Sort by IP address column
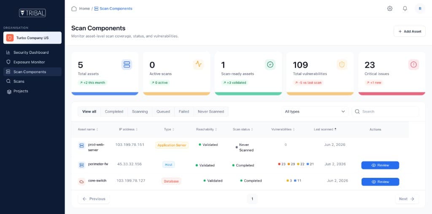This screenshot has width=432, height=214. 128,129
